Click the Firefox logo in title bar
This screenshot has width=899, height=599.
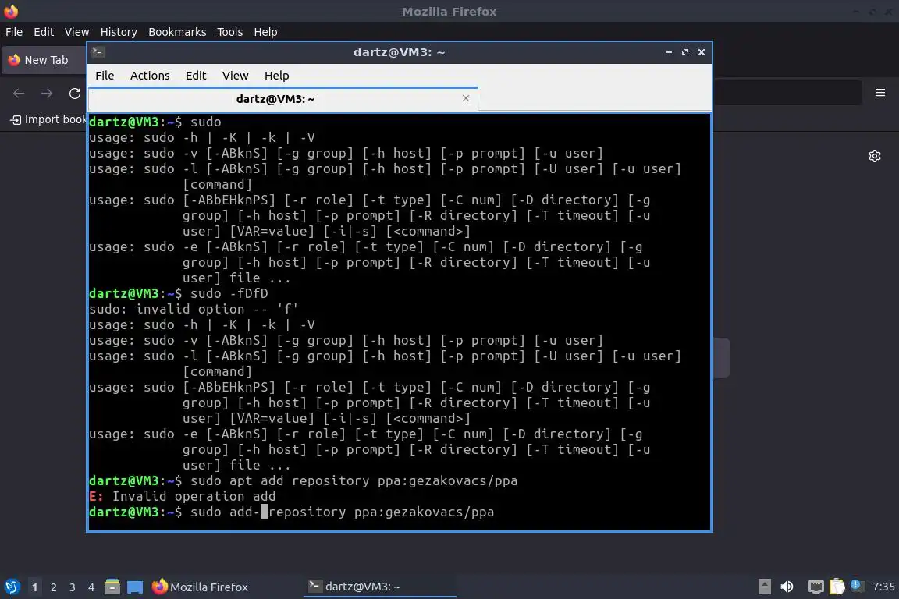[x=11, y=11]
